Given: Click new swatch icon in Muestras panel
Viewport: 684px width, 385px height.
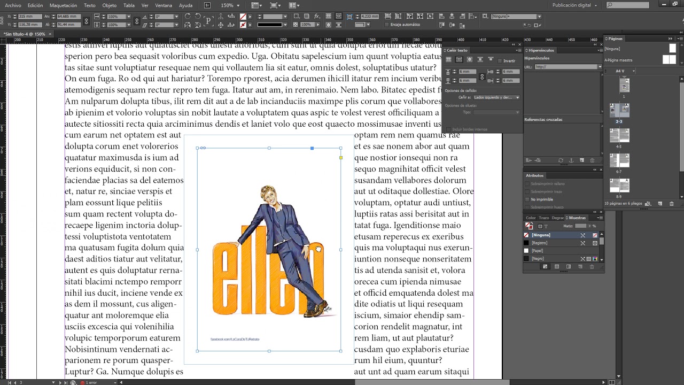Looking at the screenshot, I should [x=580, y=266].
